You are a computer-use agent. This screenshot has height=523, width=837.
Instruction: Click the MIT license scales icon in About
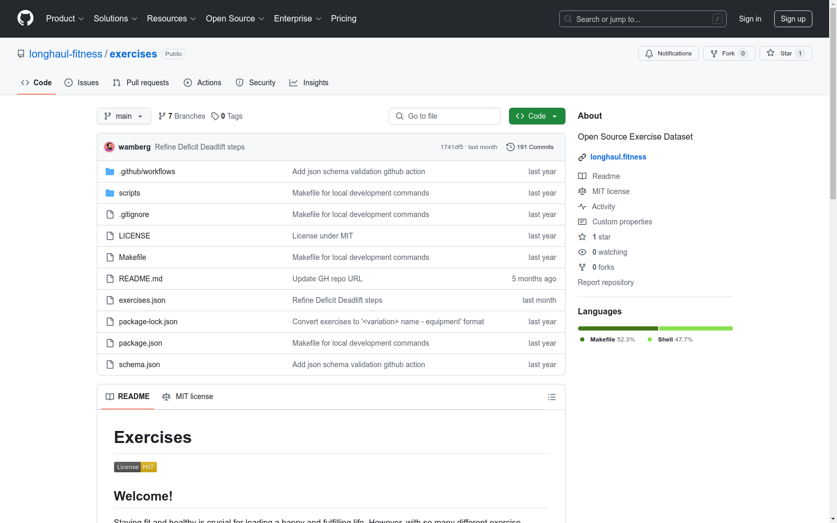pos(582,191)
